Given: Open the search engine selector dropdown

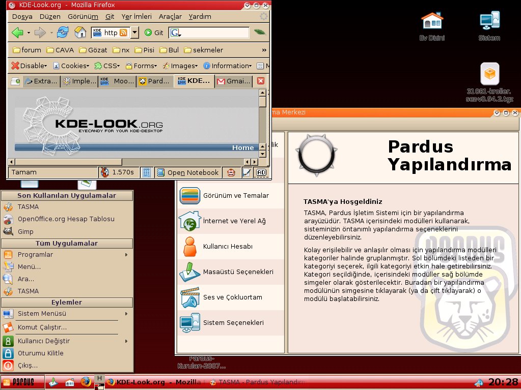Looking at the screenshot, I should pos(175,33).
